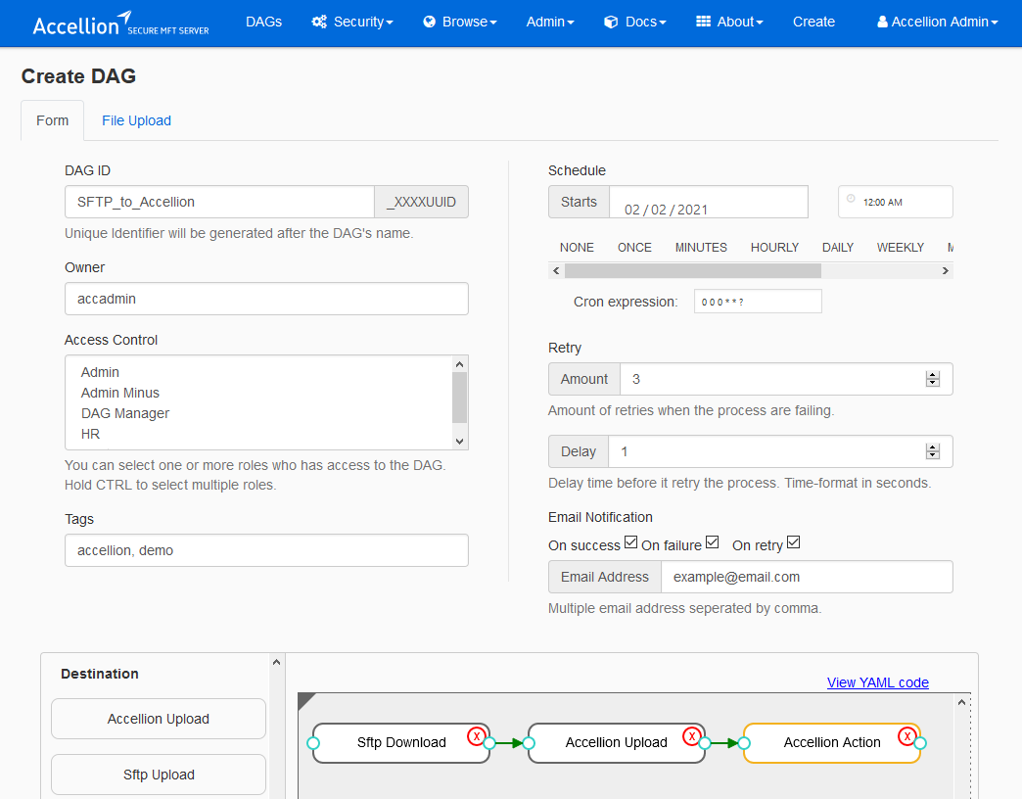This screenshot has width=1022, height=799.
Task: Increment the Retry Amount using its up arrow
Action: click(932, 373)
